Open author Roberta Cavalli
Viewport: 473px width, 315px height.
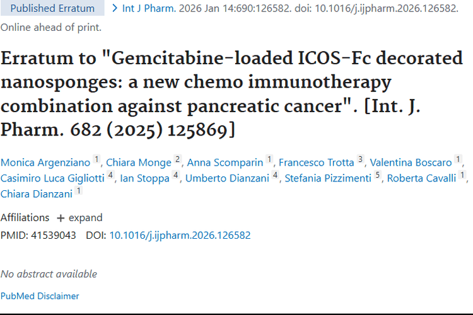pos(421,178)
